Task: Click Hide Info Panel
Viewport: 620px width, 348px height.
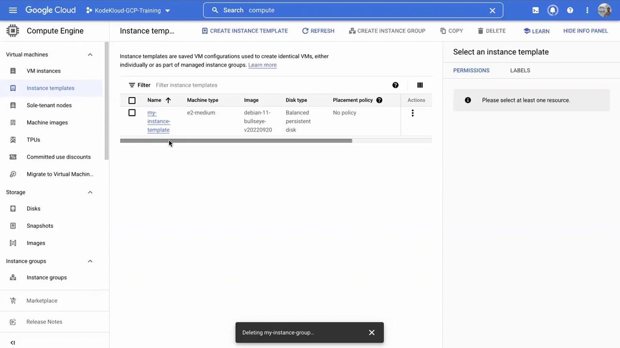Action: (x=586, y=31)
